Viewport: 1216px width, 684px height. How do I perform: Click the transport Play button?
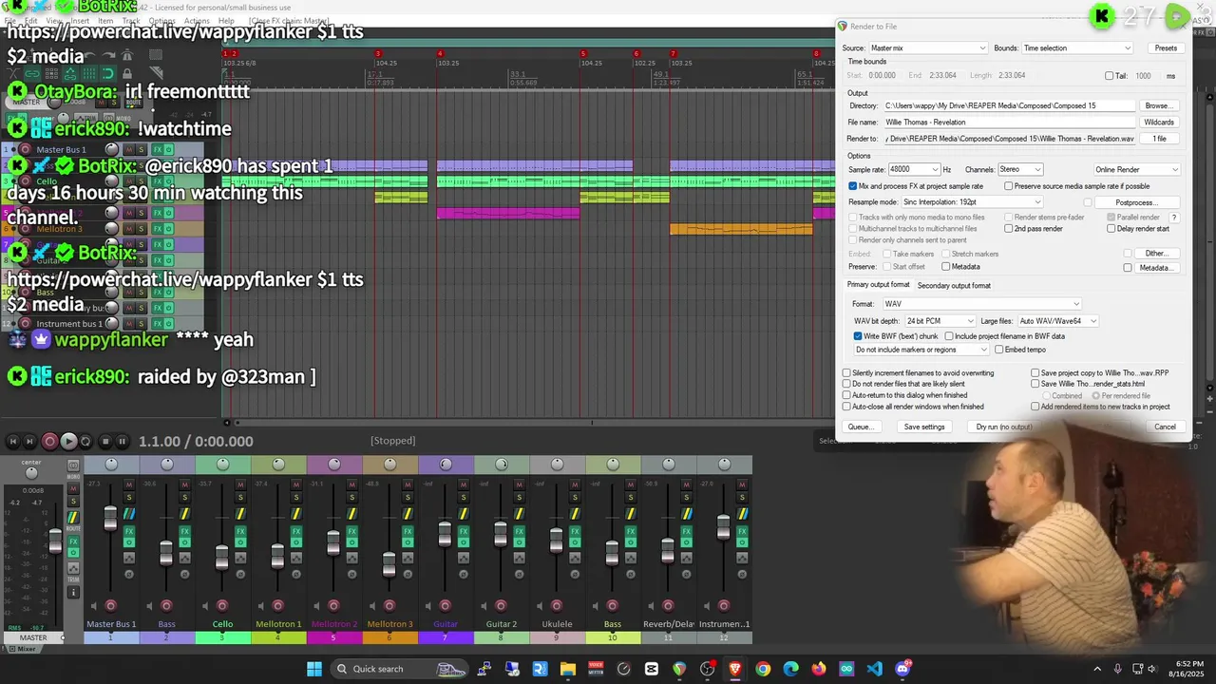[68, 441]
